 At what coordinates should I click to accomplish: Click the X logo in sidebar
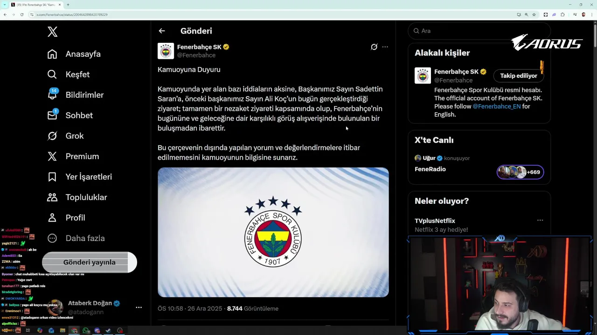[x=52, y=32]
